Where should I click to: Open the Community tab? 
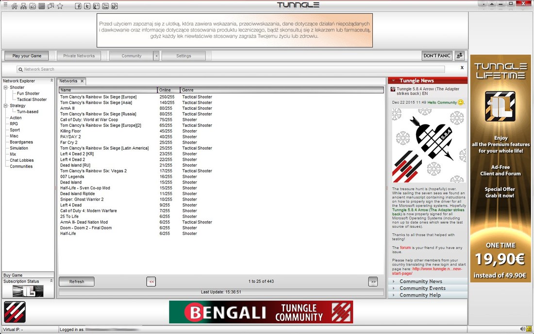coord(132,56)
